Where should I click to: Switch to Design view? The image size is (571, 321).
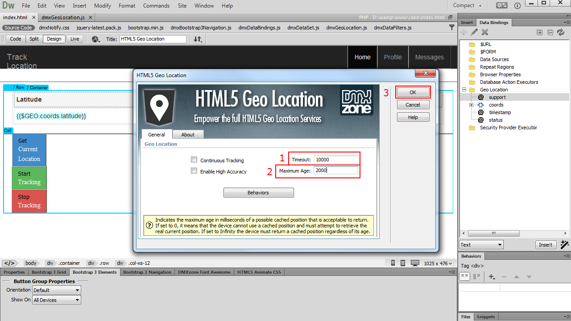[x=54, y=39]
